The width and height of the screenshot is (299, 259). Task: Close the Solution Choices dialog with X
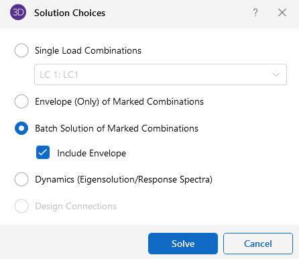point(282,13)
